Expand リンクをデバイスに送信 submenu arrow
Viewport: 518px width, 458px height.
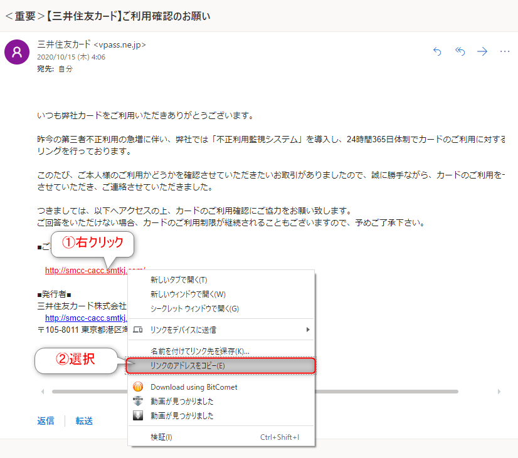click(x=307, y=330)
